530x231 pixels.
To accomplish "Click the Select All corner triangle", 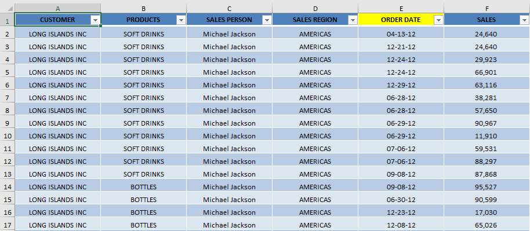I will coord(7,8).
